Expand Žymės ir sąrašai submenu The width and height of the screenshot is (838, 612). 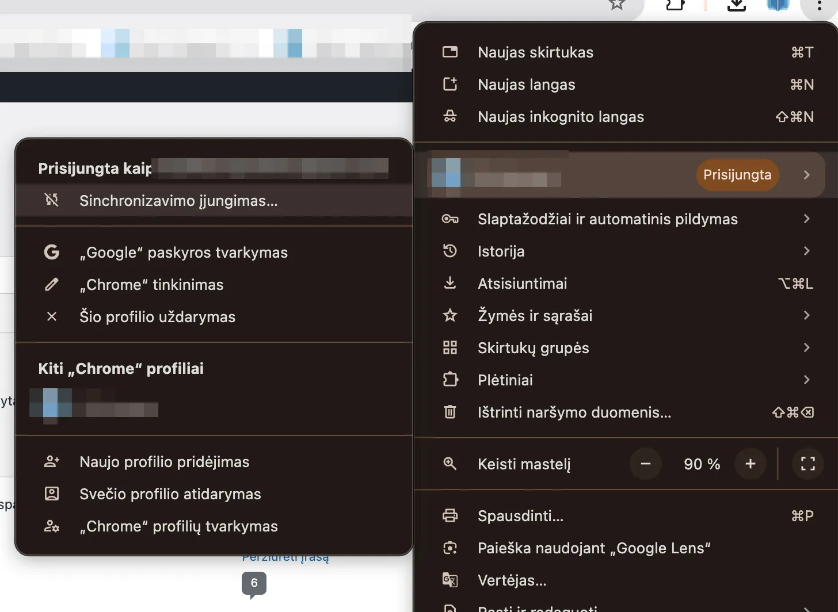[806, 316]
